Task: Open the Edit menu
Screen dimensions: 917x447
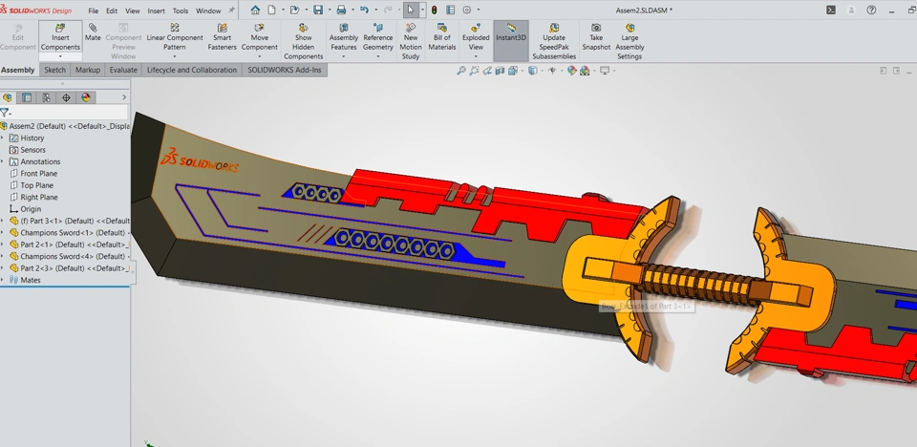Action: point(112,11)
